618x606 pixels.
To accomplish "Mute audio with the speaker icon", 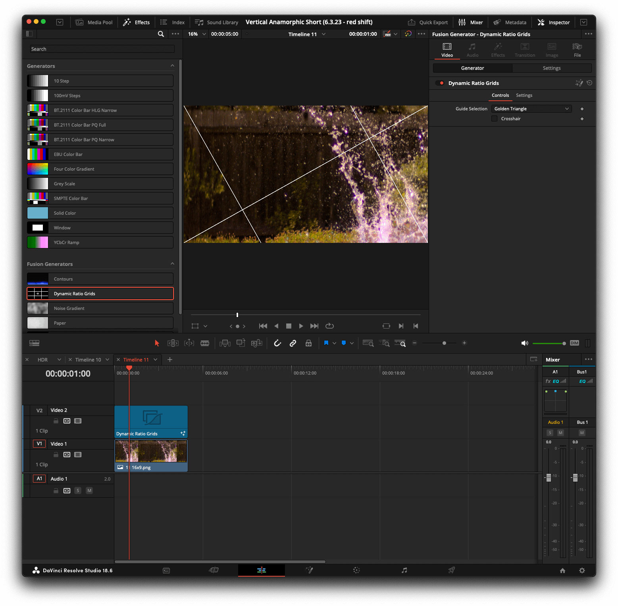I will click(525, 343).
